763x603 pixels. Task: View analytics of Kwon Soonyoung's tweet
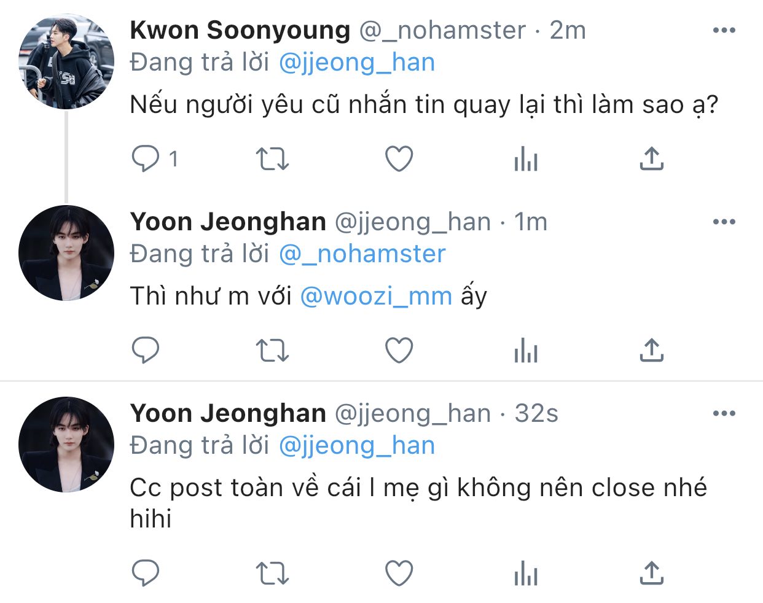tap(526, 159)
